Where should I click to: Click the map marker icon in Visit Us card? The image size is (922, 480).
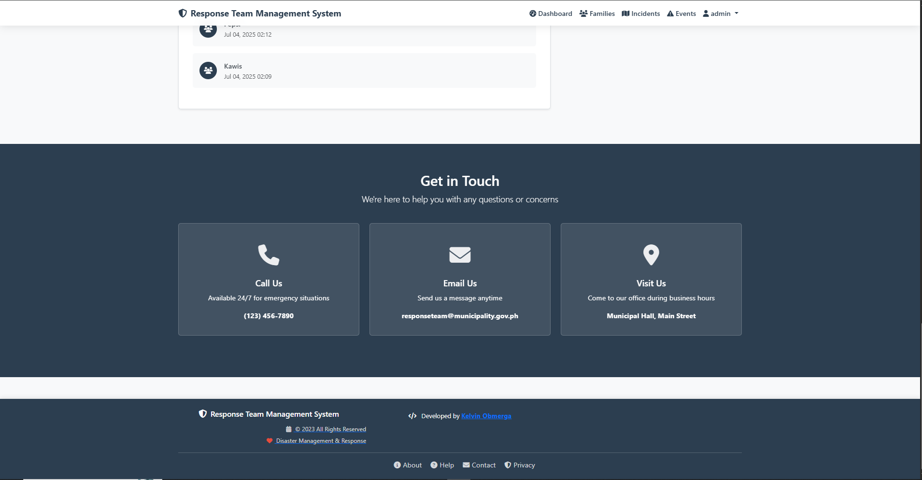tap(651, 254)
